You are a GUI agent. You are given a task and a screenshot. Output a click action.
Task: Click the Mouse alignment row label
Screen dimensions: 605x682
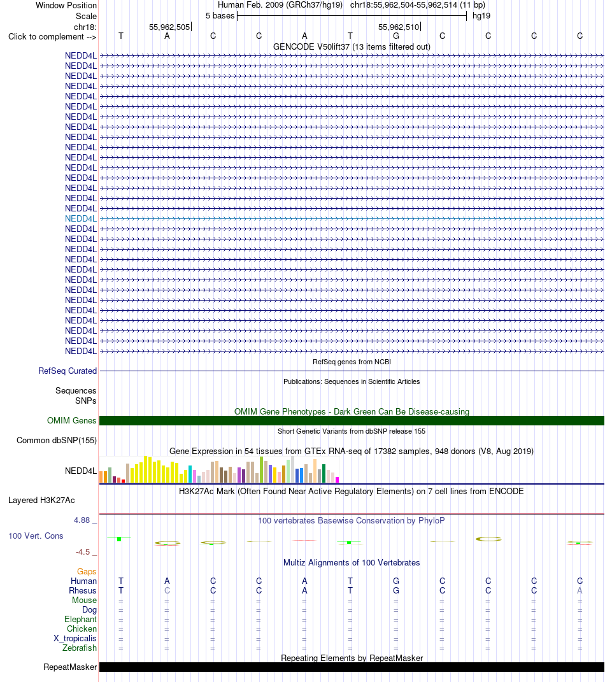(x=84, y=600)
